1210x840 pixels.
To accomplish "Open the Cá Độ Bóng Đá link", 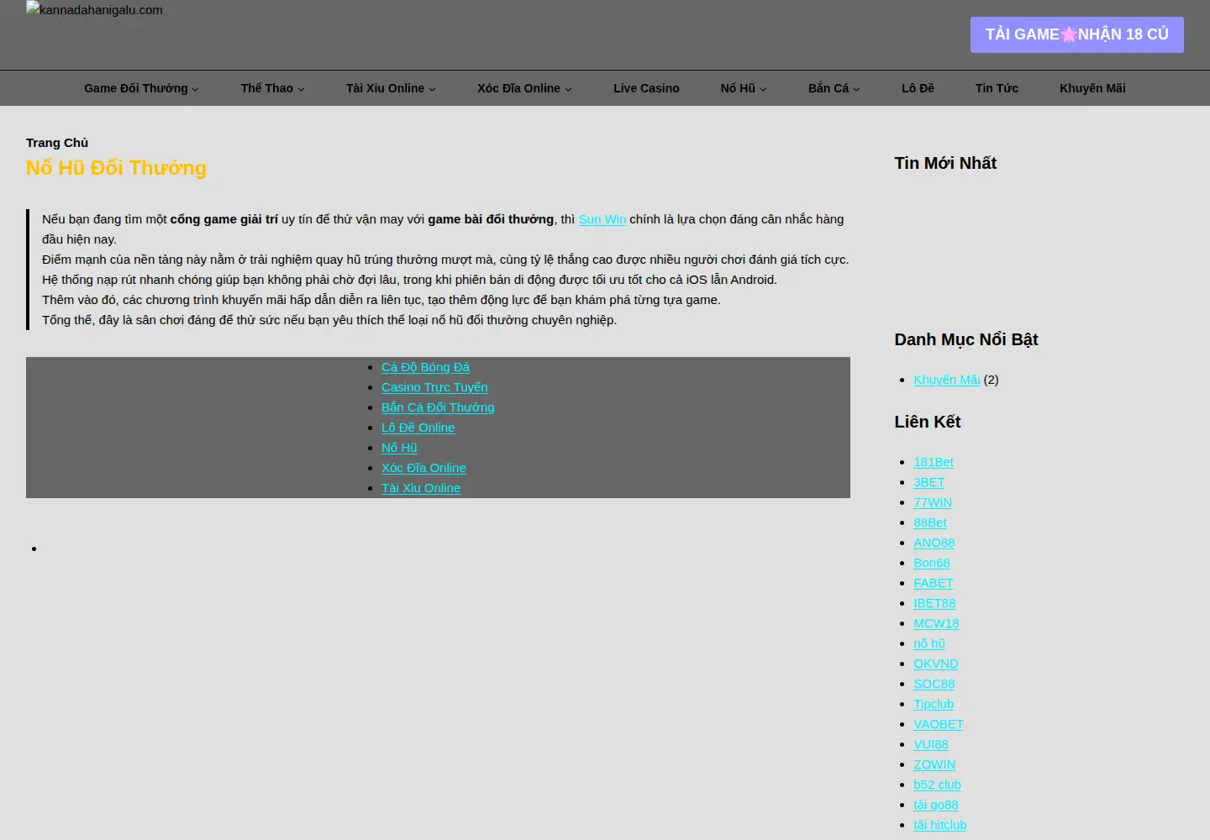I will point(425,367).
